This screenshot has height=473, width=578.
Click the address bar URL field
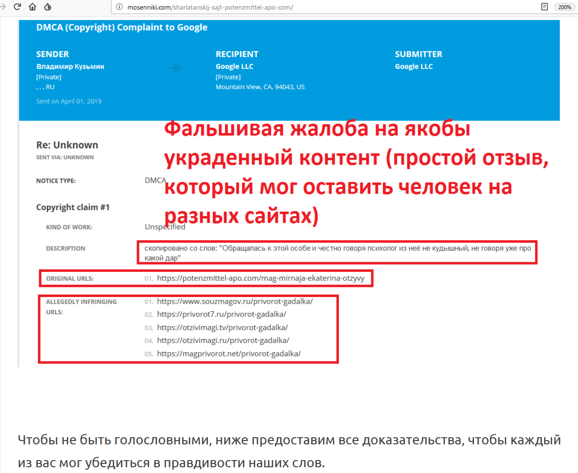point(286,7)
